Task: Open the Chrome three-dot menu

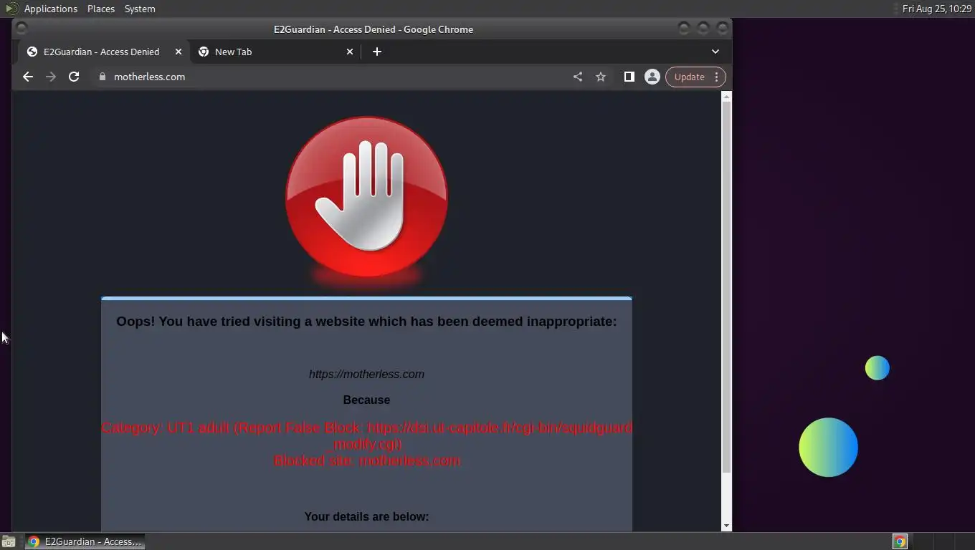Action: (716, 77)
